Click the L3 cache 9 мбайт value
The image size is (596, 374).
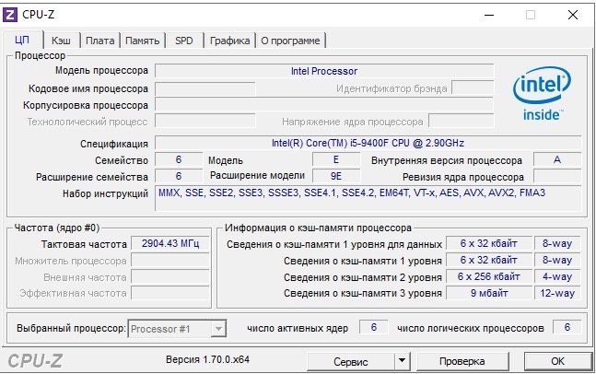(489, 293)
